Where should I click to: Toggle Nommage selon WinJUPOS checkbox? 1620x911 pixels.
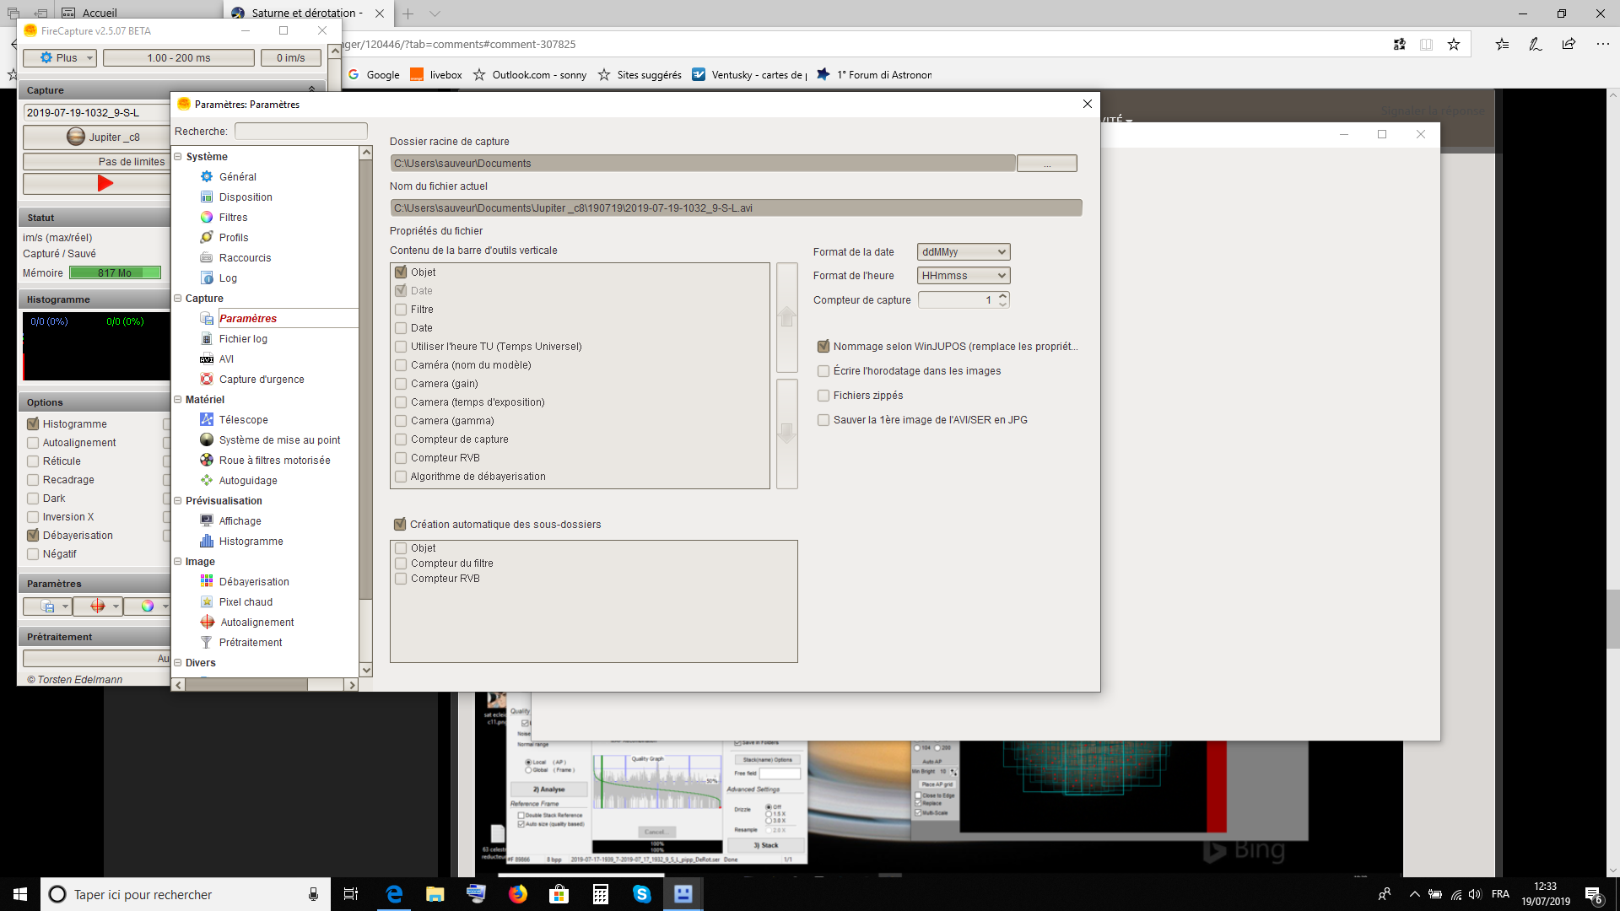823,346
